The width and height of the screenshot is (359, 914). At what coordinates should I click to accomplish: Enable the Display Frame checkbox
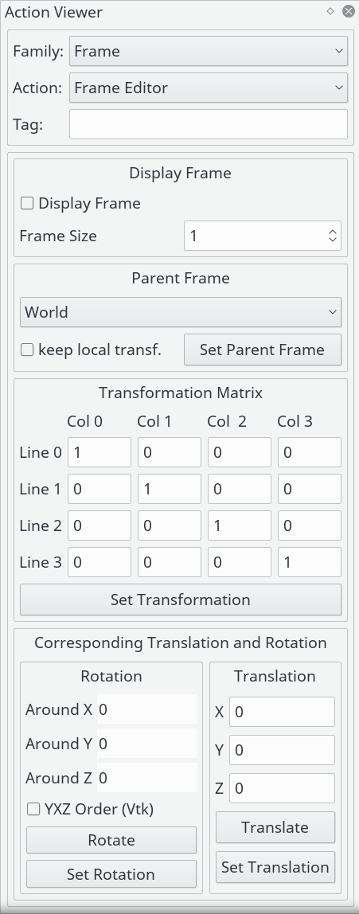(27, 203)
